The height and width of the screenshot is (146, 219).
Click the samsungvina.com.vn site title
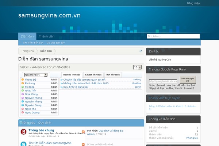pos(49,15)
